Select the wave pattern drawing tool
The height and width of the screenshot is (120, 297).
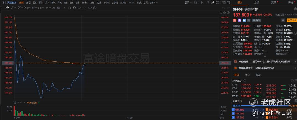pos(26,8)
